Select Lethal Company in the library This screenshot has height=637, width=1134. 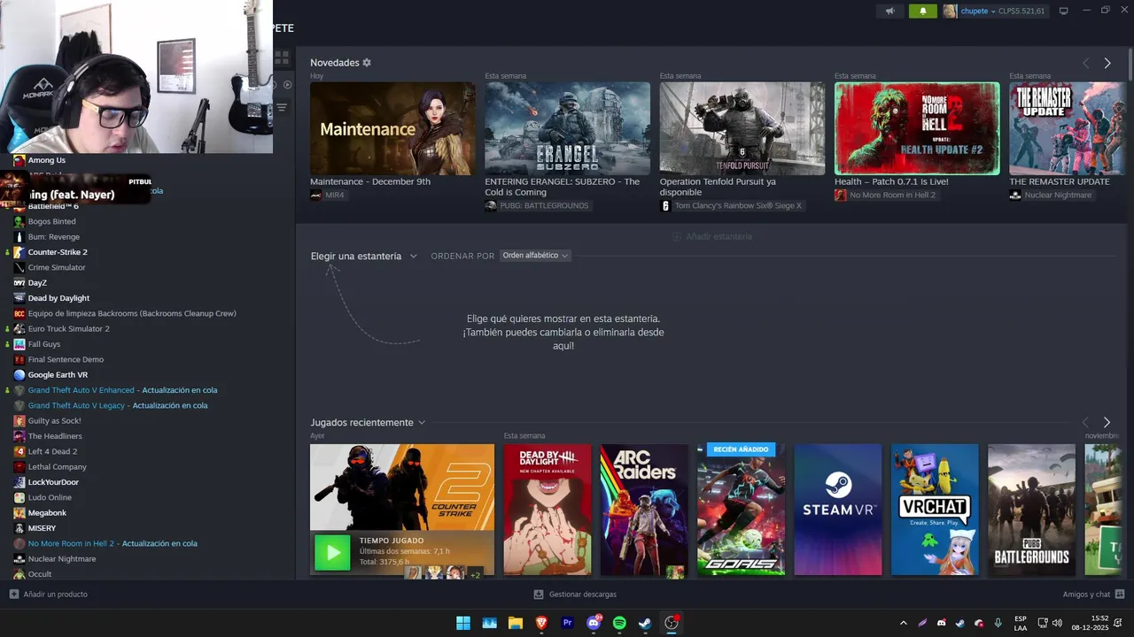(57, 467)
